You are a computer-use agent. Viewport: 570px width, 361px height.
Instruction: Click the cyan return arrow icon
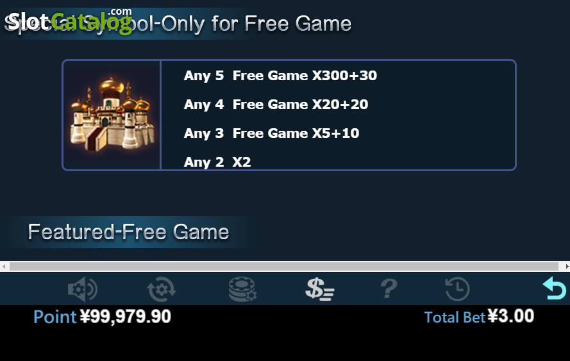coord(555,289)
